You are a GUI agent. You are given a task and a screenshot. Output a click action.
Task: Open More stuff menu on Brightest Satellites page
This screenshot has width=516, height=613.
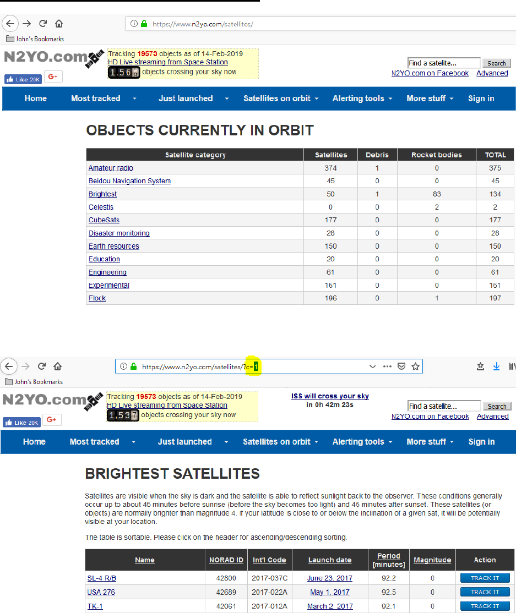[430, 442]
